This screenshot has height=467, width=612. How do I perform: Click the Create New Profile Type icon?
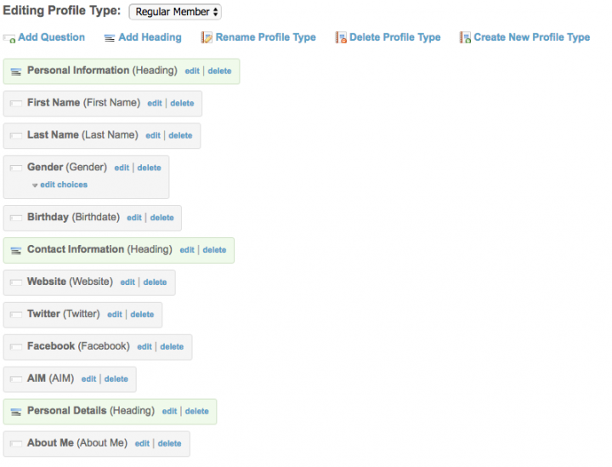(x=465, y=37)
